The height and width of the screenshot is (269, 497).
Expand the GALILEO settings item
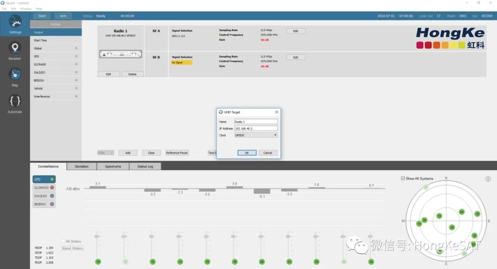[56, 73]
